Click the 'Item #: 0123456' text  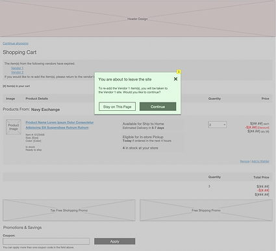(35, 135)
